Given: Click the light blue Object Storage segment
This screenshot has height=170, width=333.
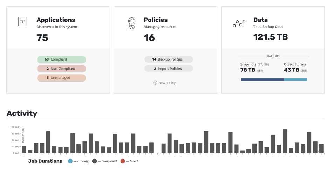Looking at the screenshot, I should tap(295, 80).
